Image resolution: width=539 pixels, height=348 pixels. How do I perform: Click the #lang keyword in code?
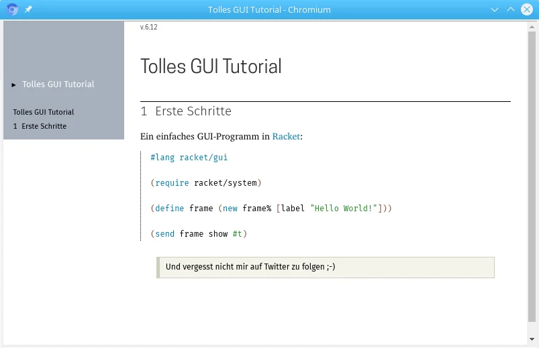tap(162, 158)
